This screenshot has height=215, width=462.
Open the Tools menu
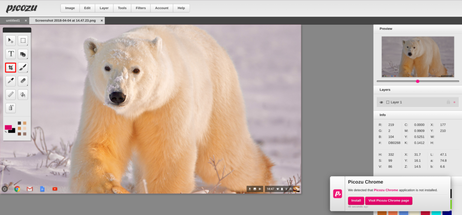tap(122, 8)
